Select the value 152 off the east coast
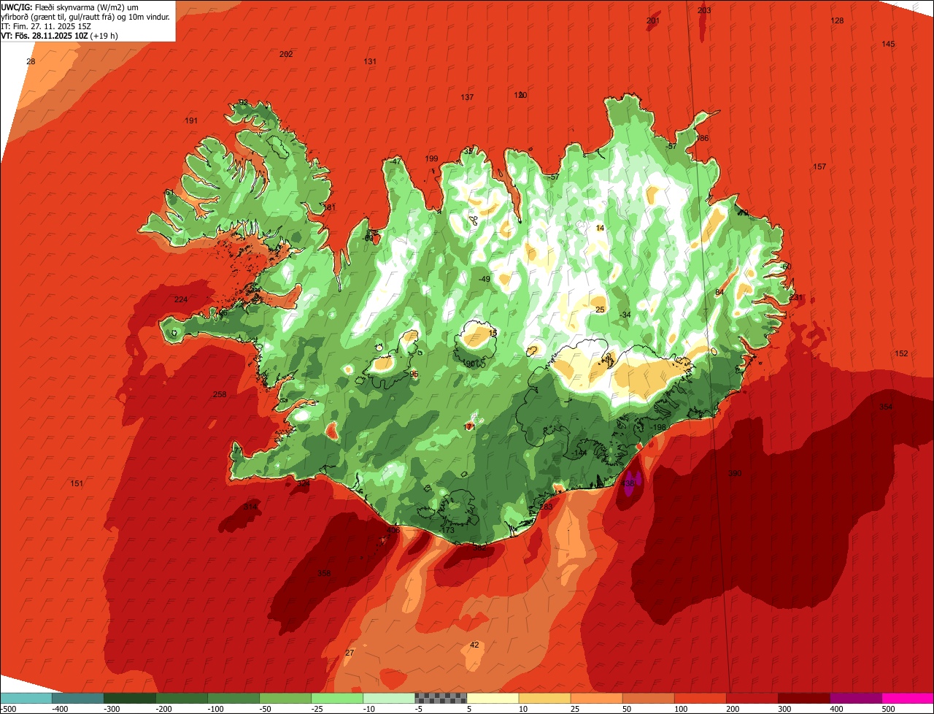 point(901,353)
